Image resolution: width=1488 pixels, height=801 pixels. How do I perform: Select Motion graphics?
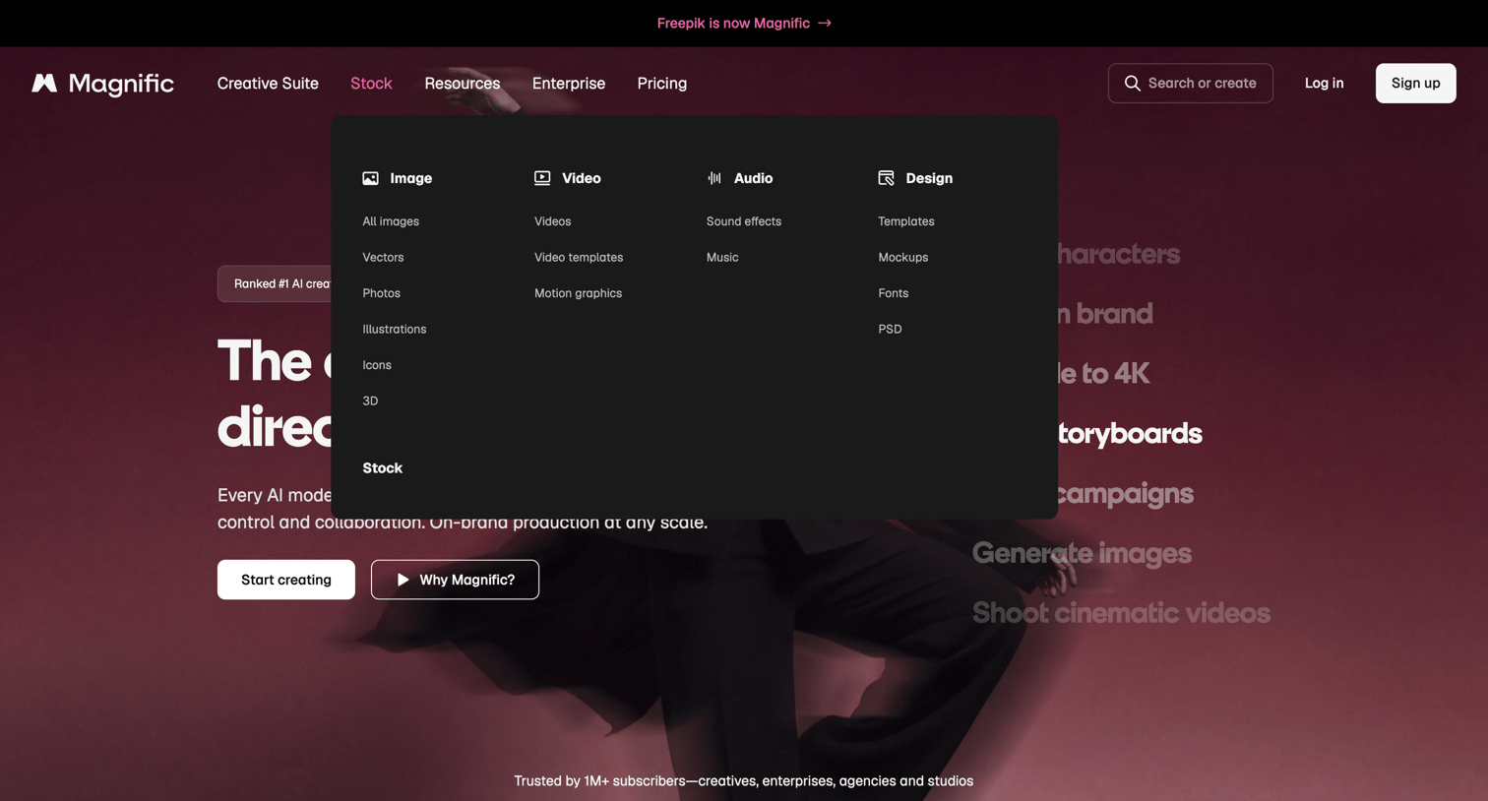(578, 293)
